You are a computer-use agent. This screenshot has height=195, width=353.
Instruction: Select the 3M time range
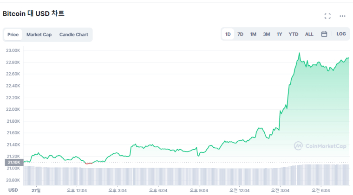[267, 34]
